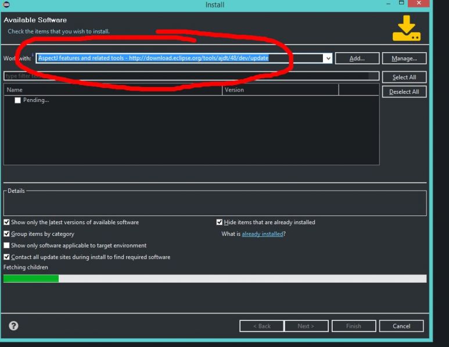Click the Eclipse icon in title bar
Image resolution: width=449 pixels, height=347 pixels.
tap(6, 4)
